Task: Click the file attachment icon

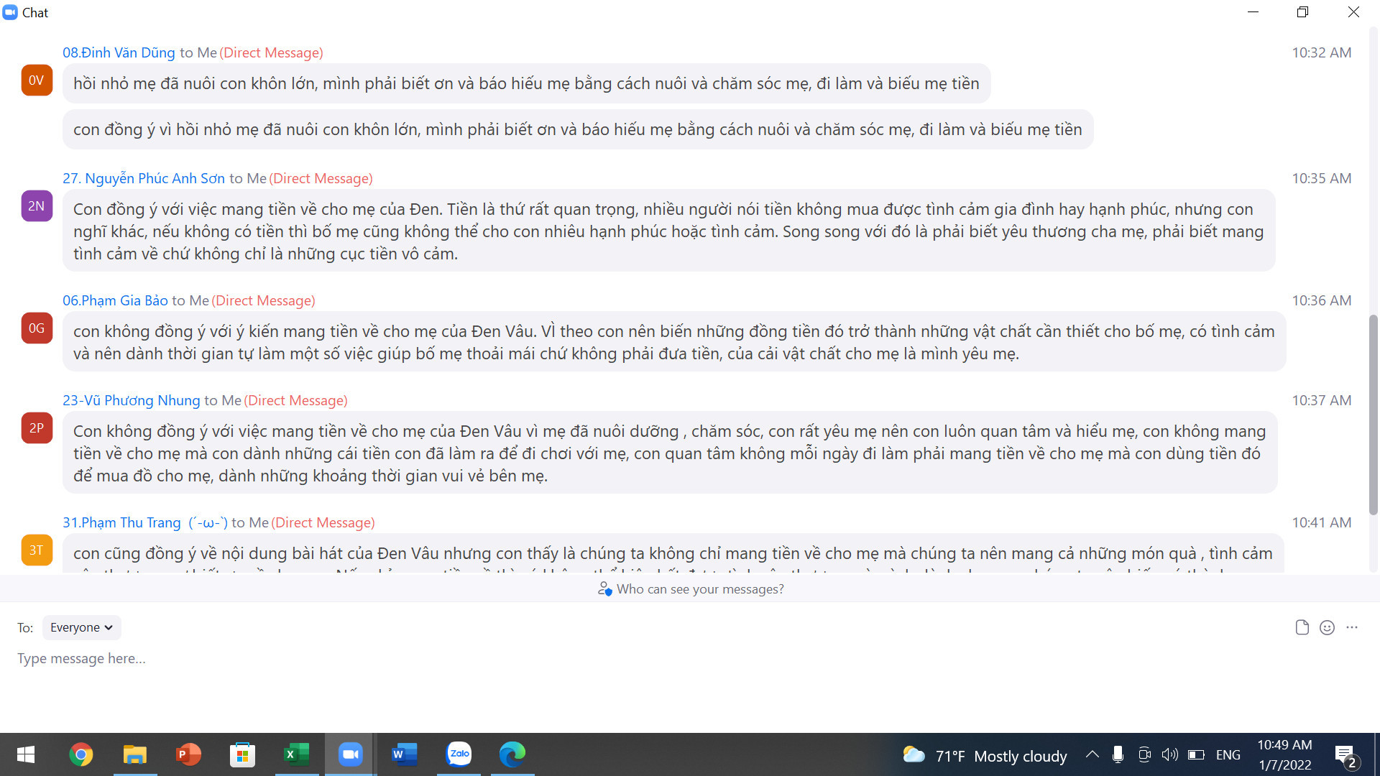Action: click(x=1302, y=627)
